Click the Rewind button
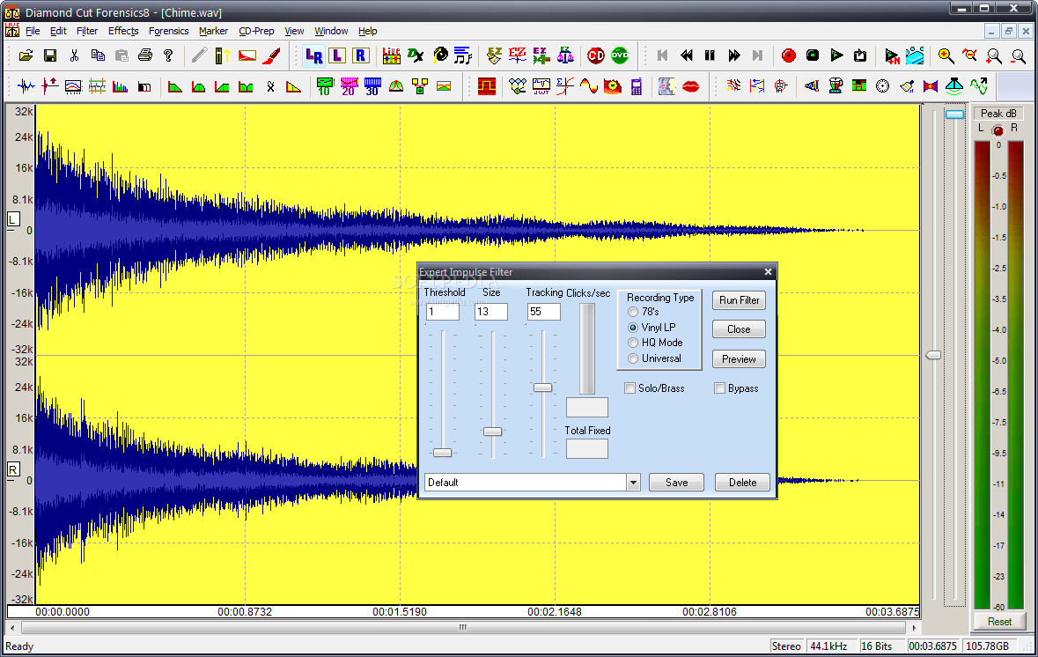1038x657 pixels. point(687,55)
